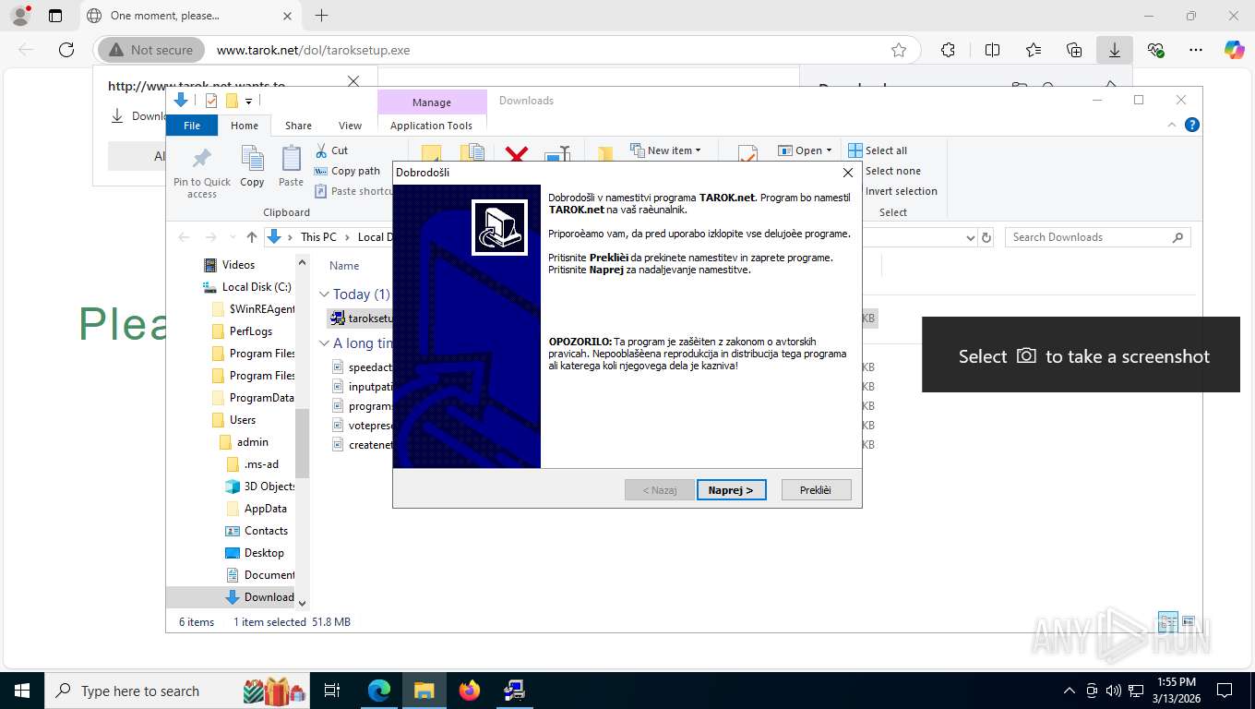The image size is (1255, 709).
Task: Open Task View on the taskbar
Action: click(x=333, y=691)
